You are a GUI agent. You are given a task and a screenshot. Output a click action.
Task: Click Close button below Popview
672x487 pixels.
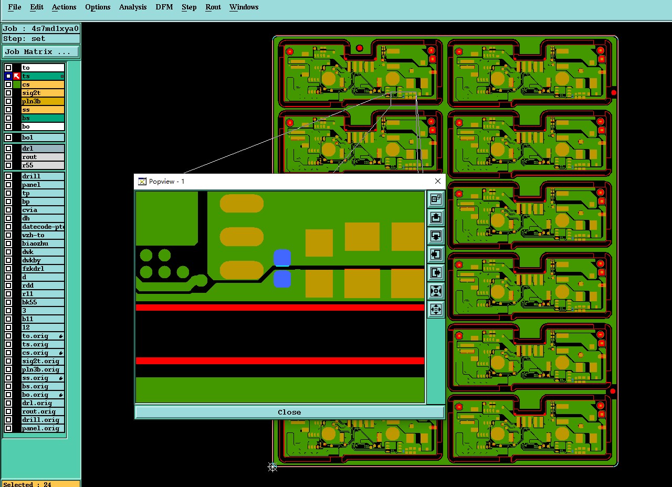[x=289, y=412]
